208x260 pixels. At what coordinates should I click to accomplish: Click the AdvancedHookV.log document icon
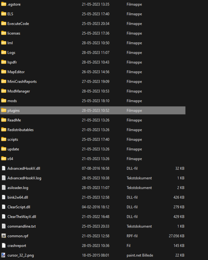(4, 178)
